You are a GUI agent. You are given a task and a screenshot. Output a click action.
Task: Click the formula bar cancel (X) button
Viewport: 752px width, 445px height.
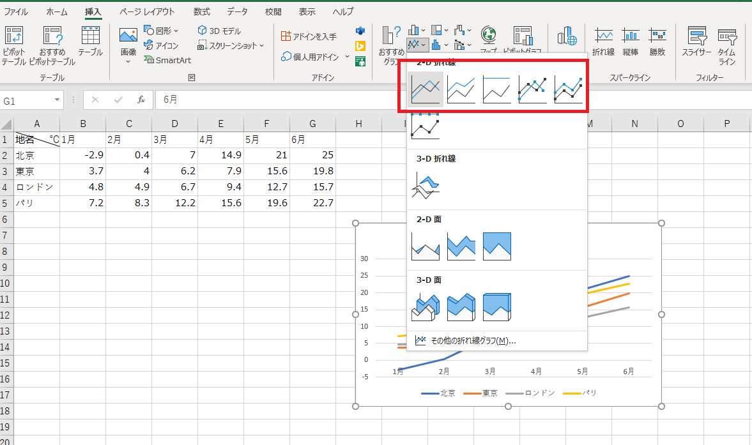click(x=95, y=100)
